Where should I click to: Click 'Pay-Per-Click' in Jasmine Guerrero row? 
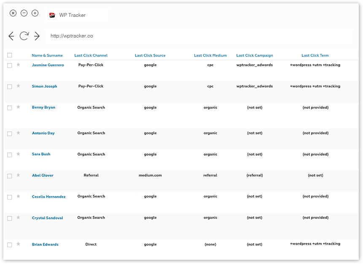(91, 65)
